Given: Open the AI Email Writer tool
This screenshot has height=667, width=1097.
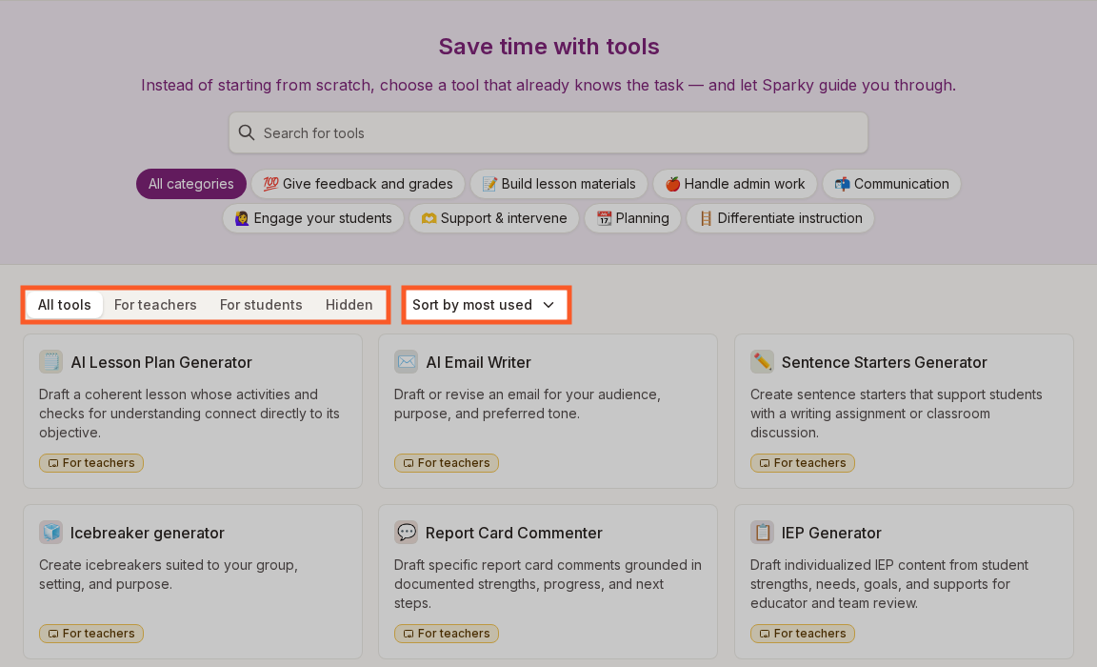Looking at the screenshot, I should 548,411.
